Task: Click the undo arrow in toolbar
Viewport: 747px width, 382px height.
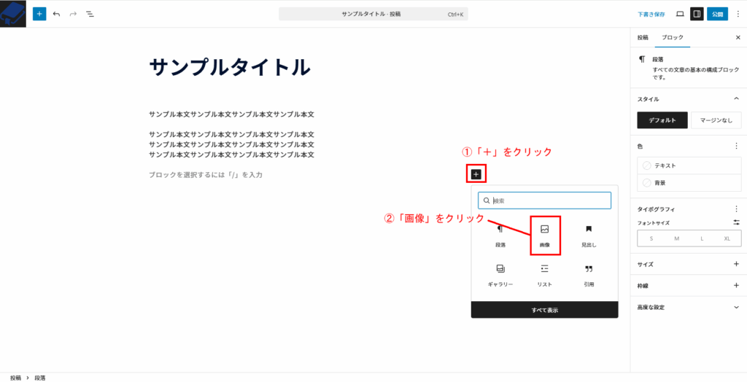Action: [x=56, y=14]
